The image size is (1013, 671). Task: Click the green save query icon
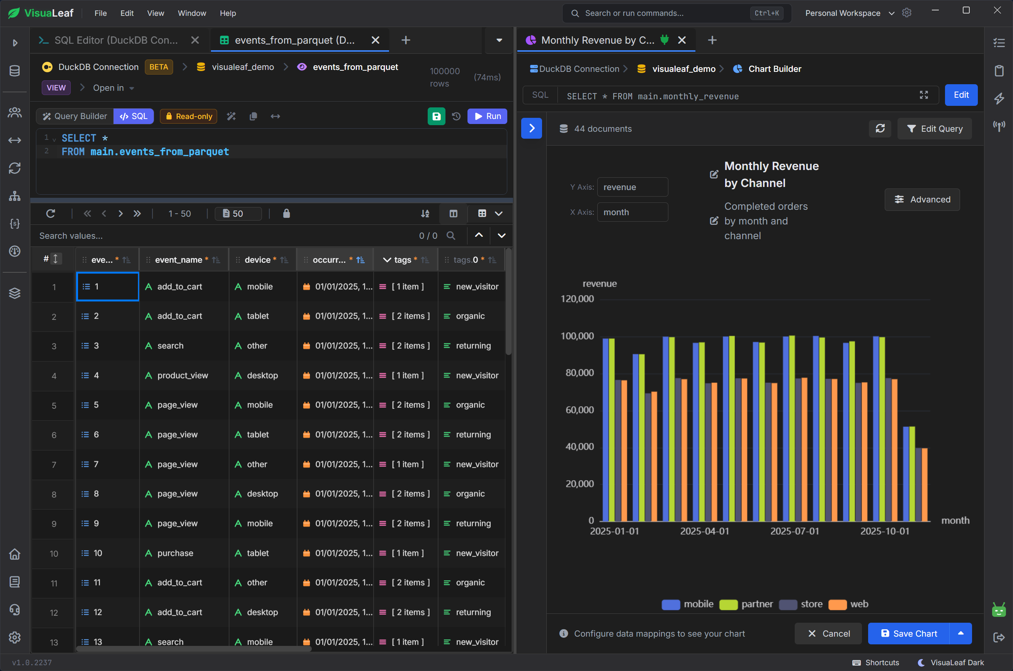tap(436, 116)
